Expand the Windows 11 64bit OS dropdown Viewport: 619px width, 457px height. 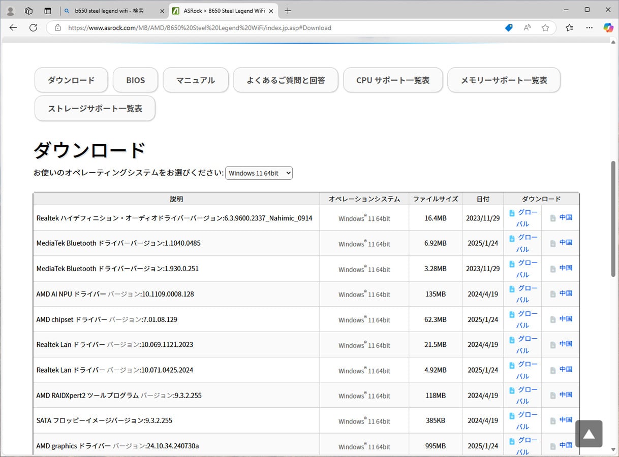[x=259, y=173]
